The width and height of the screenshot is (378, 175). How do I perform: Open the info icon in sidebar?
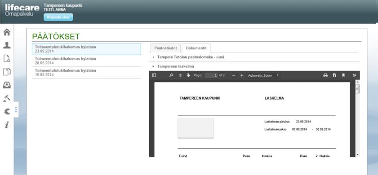pyautogui.click(x=7, y=125)
